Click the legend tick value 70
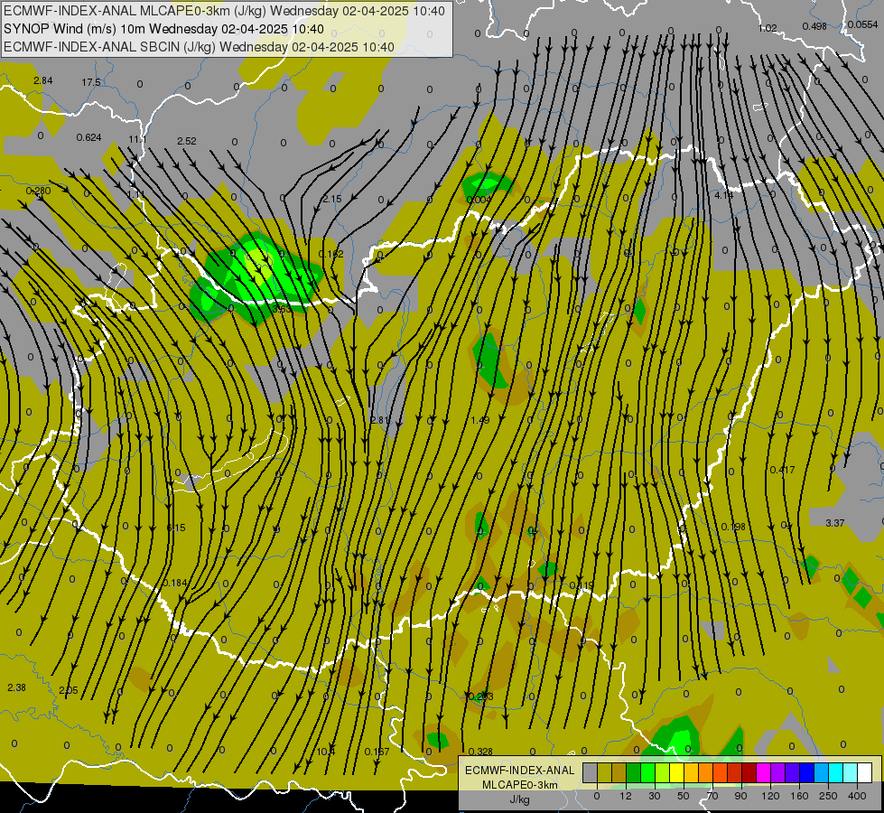The width and height of the screenshot is (884, 813). (x=712, y=796)
